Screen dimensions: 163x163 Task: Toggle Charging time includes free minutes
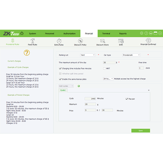coord(60,68)
